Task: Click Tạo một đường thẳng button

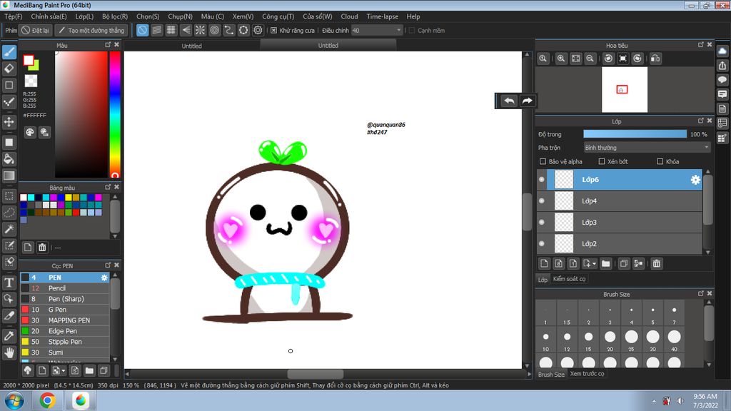Action: point(91,30)
